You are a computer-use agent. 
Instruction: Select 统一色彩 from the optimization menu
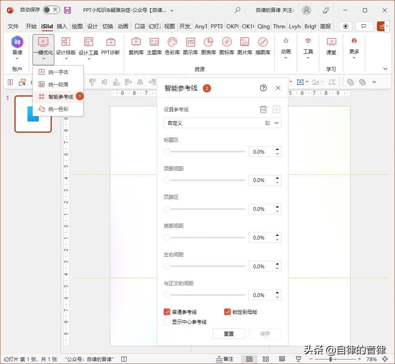click(x=59, y=109)
